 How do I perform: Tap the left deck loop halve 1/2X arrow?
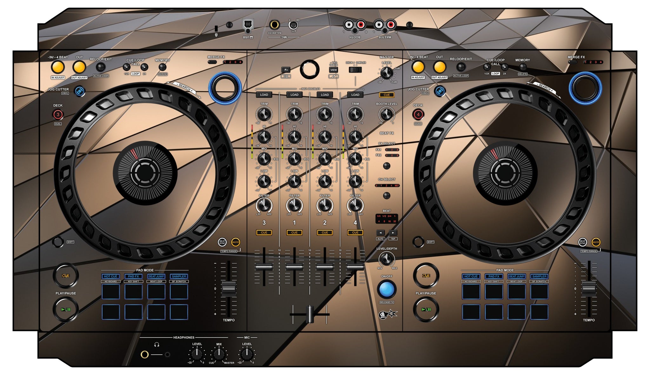pyautogui.click(x=127, y=67)
